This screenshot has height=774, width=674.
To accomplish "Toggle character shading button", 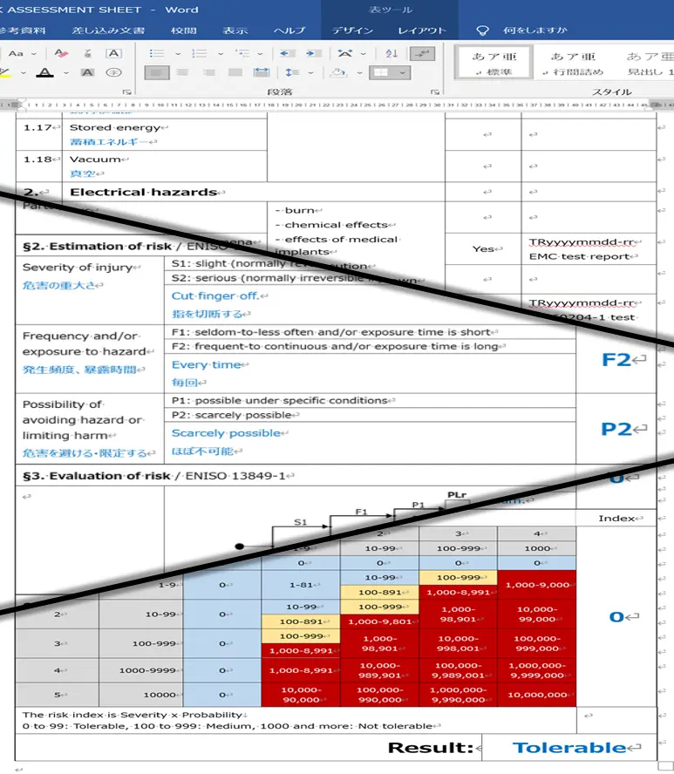I will click(x=87, y=73).
